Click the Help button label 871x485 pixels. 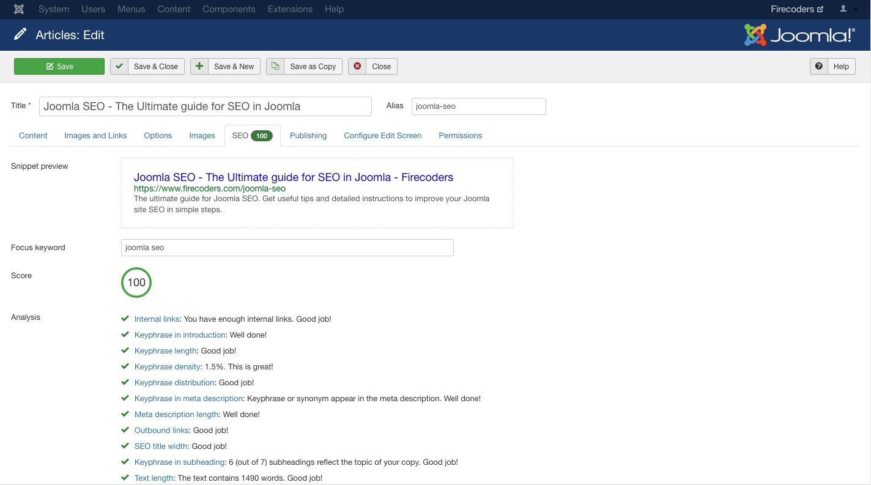842,66
